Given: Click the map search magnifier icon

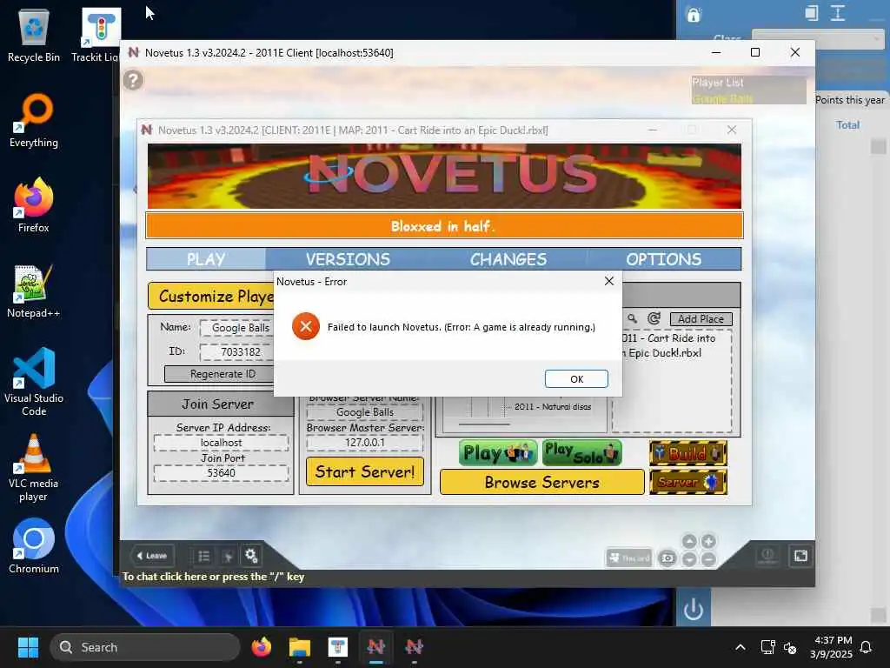Looking at the screenshot, I should 633,318.
